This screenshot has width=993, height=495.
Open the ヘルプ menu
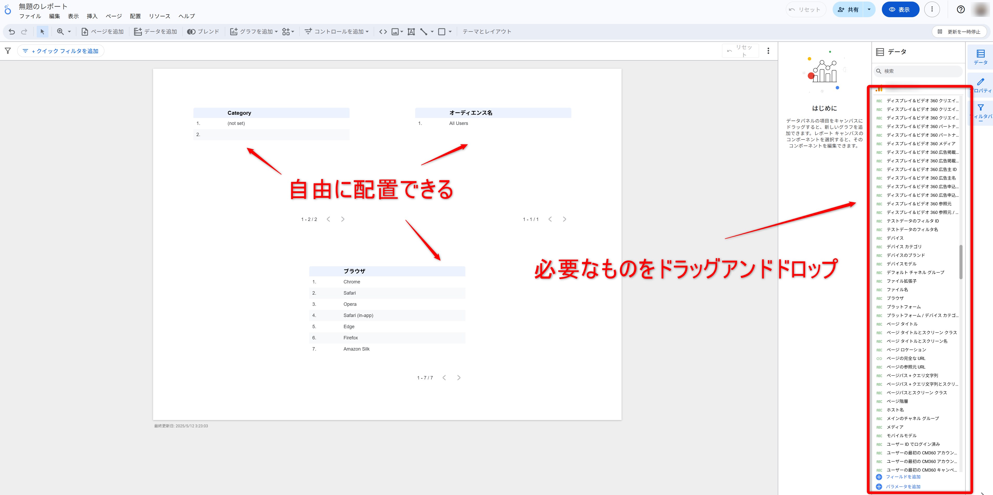click(187, 16)
